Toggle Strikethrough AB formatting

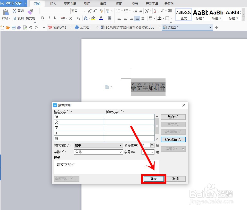click(x=63, y=18)
